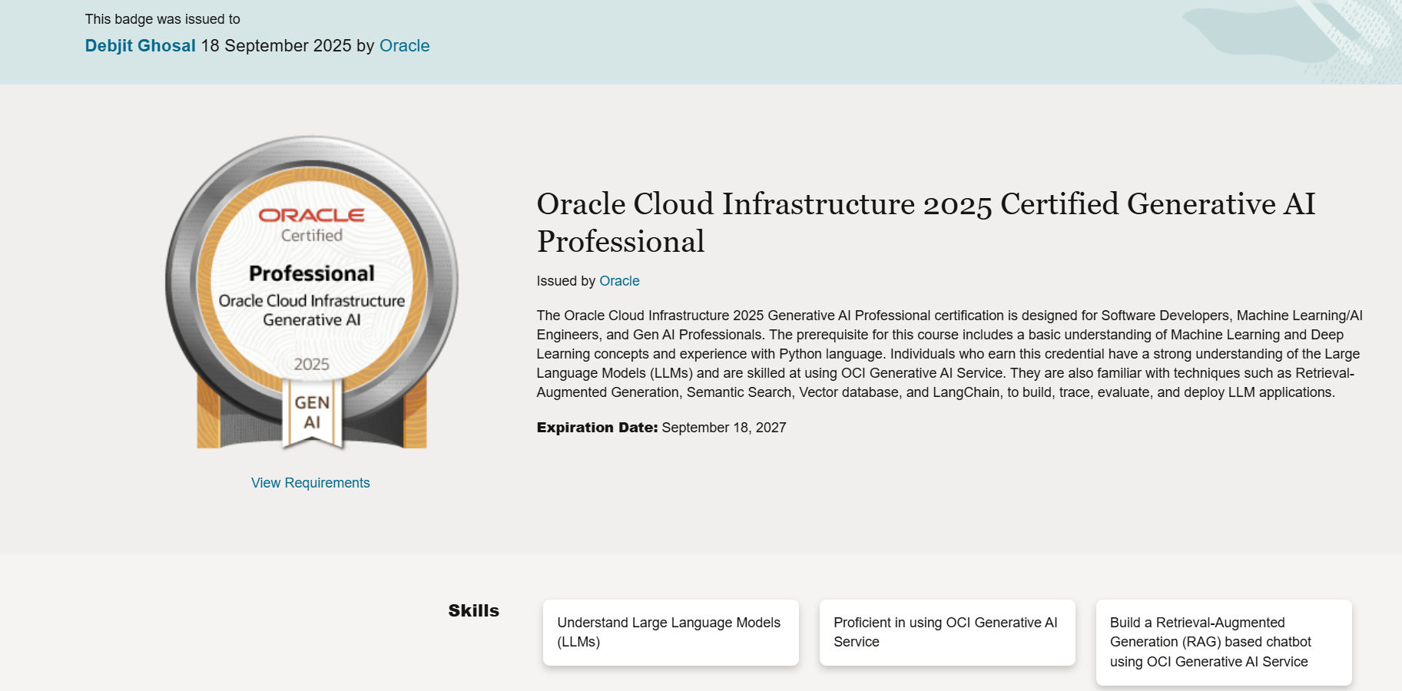Click the 'Expiration Date:' label

(597, 428)
